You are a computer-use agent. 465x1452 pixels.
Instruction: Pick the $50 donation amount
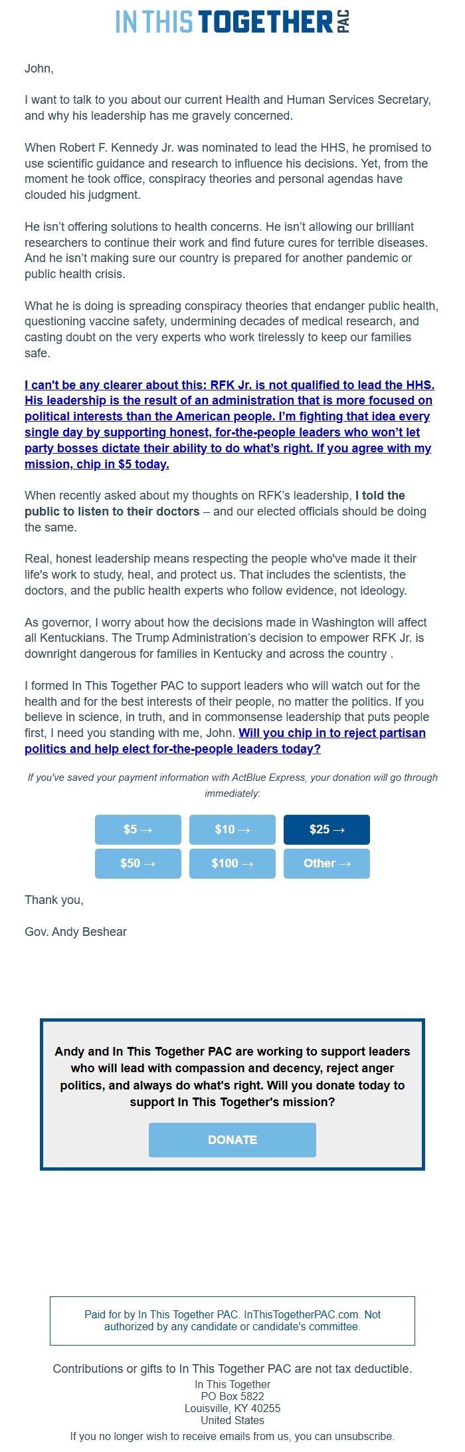coord(138,863)
